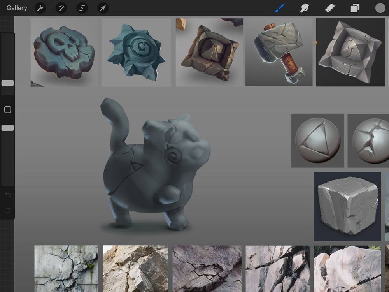Screen dimensions: 389x292
Task: Click the sphere with branching cracks
Action: pyautogui.click(x=368, y=141)
